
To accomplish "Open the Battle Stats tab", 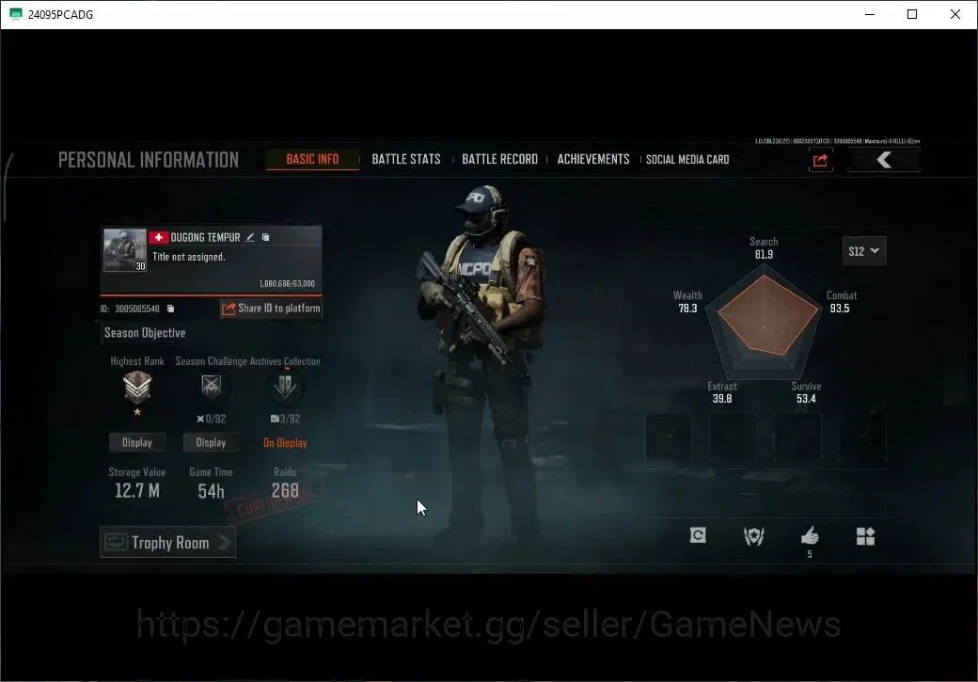I will coord(406,159).
